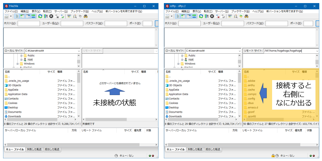Toggle directory comparison in ccftp window
The width and height of the screenshot is (322, 161).
235,16
